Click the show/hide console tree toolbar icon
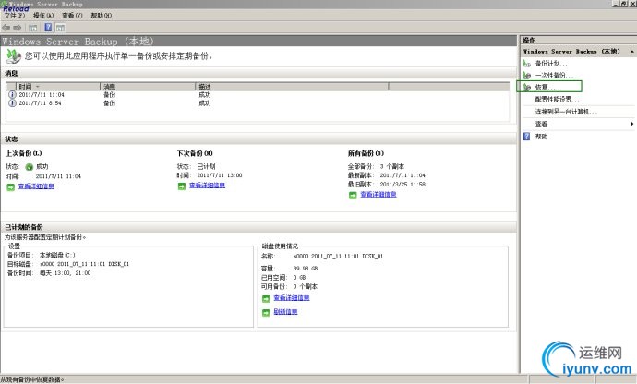Image resolution: width=637 pixels, height=384 pixels. click(x=33, y=28)
